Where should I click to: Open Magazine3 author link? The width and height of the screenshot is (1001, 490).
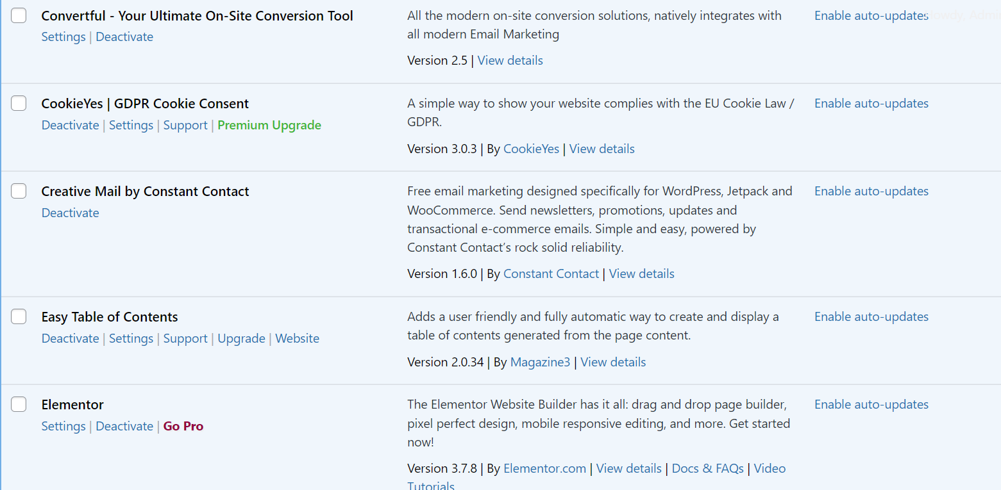(x=540, y=363)
